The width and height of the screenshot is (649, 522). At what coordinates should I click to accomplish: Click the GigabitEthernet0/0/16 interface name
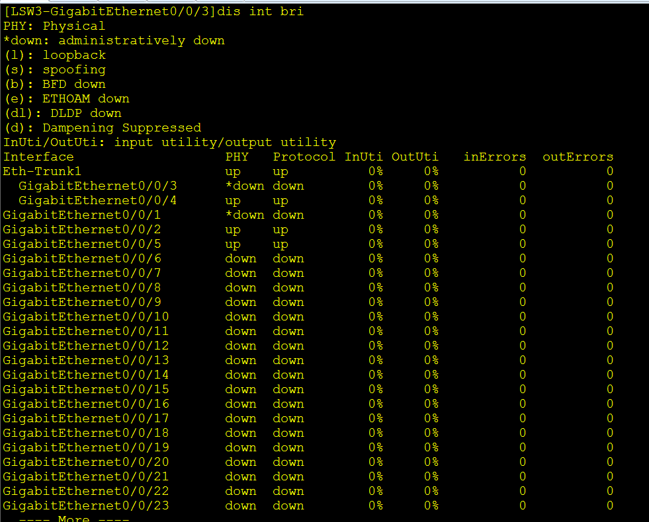pyautogui.click(x=86, y=404)
